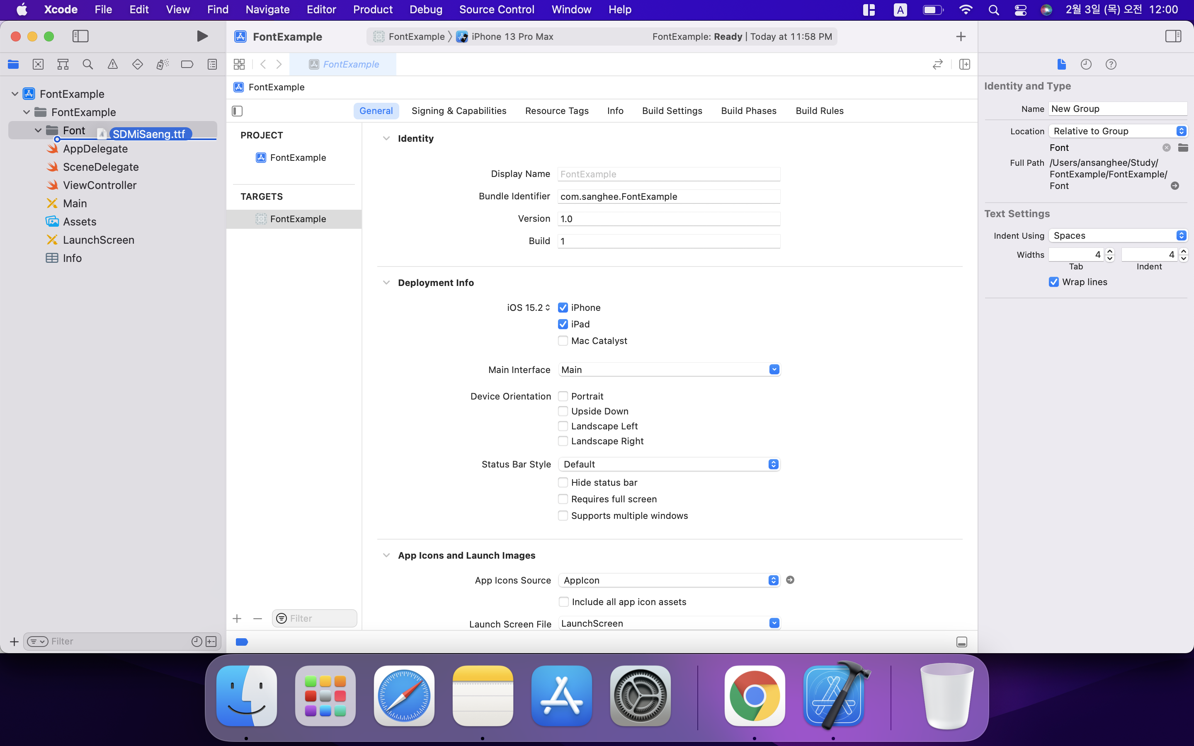Open the Product menu
Screen dimensions: 1194x746
(x=373, y=10)
